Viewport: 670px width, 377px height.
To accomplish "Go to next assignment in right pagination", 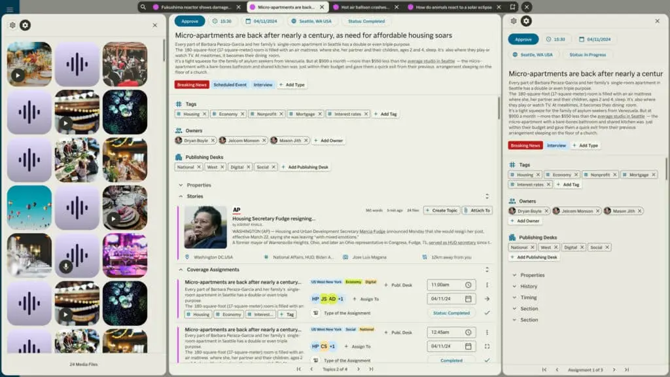I will pos(614,370).
